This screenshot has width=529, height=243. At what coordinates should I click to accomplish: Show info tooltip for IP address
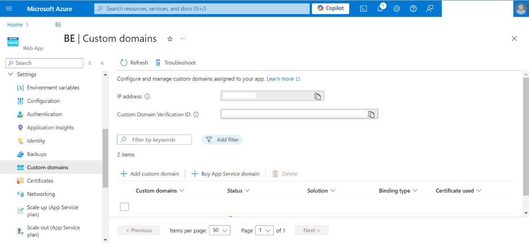[x=147, y=97]
